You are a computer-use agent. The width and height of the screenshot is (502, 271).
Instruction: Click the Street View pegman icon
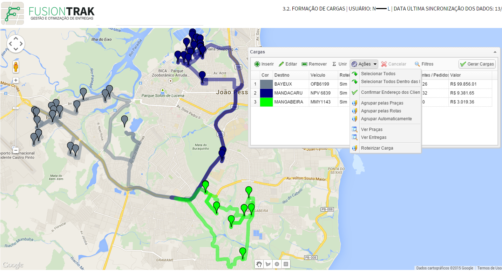[16, 66]
